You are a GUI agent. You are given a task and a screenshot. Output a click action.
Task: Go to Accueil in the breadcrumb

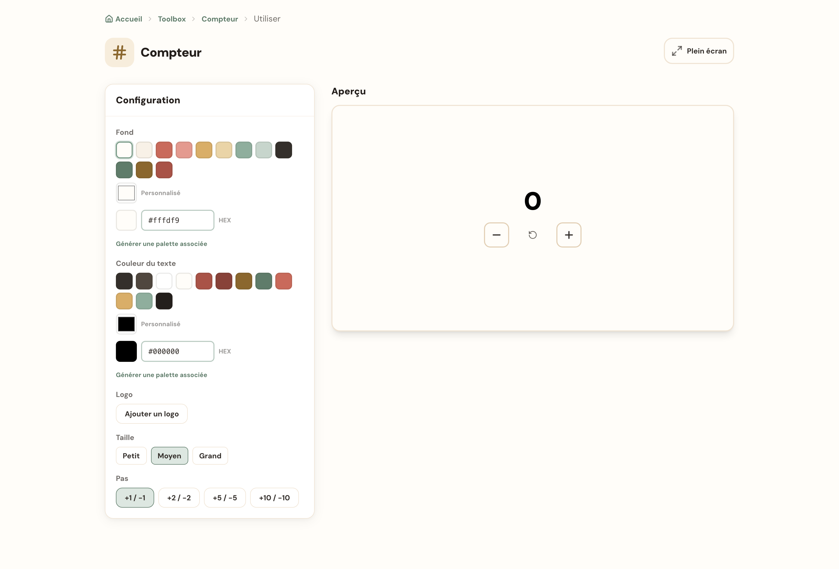pyautogui.click(x=124, y=19)
